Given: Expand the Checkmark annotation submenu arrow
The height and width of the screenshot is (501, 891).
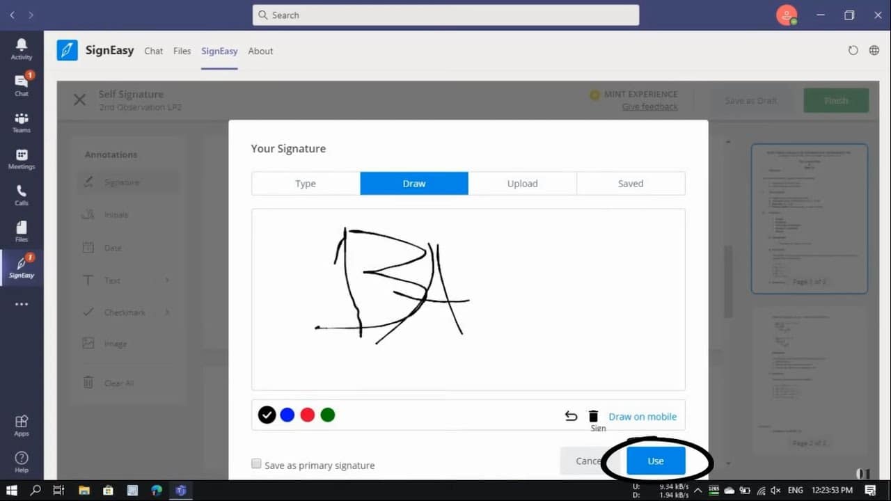Looking at the screenshot, I should [167, 312].
